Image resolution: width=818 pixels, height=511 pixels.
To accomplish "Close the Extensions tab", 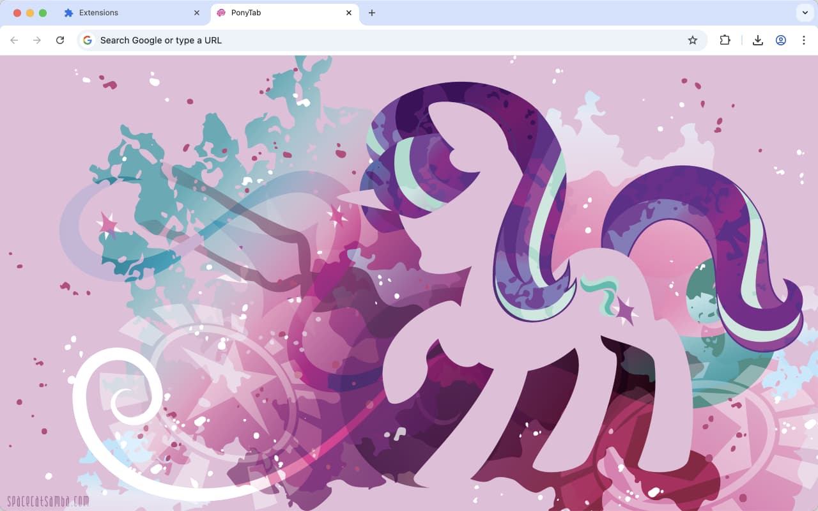I will click(197, 13).
